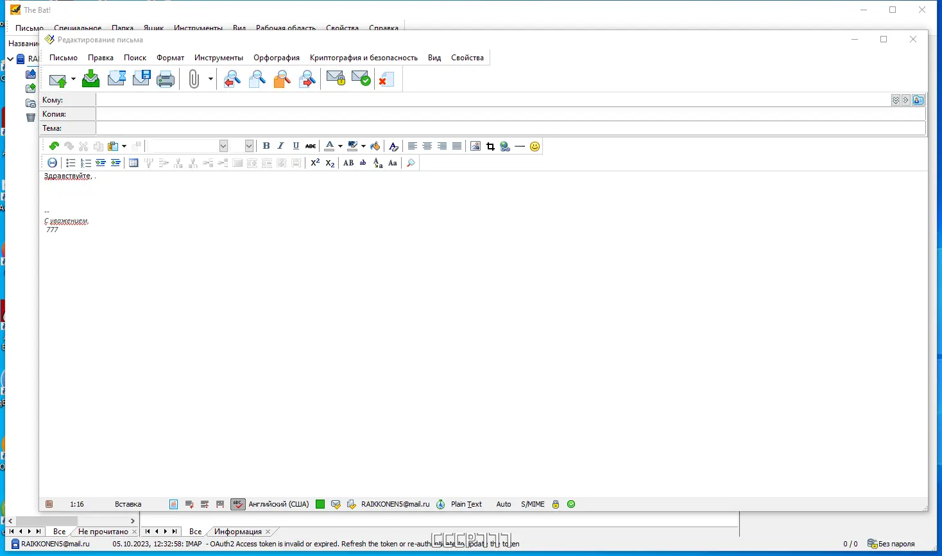Viewport: 942px width, 556px height.
Task: Insert a table via grid icon
Action: 133,163
